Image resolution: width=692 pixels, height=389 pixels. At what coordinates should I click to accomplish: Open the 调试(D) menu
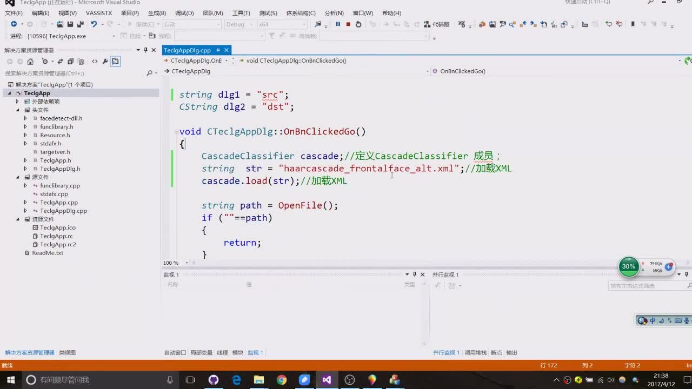[184, 13]
